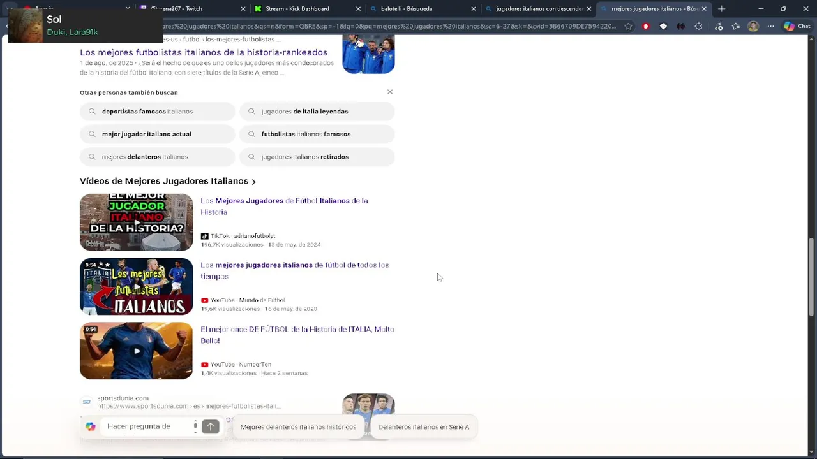Play the El Mejor Jugador Italiano TikTok thumbnail

tap(136, 222)
